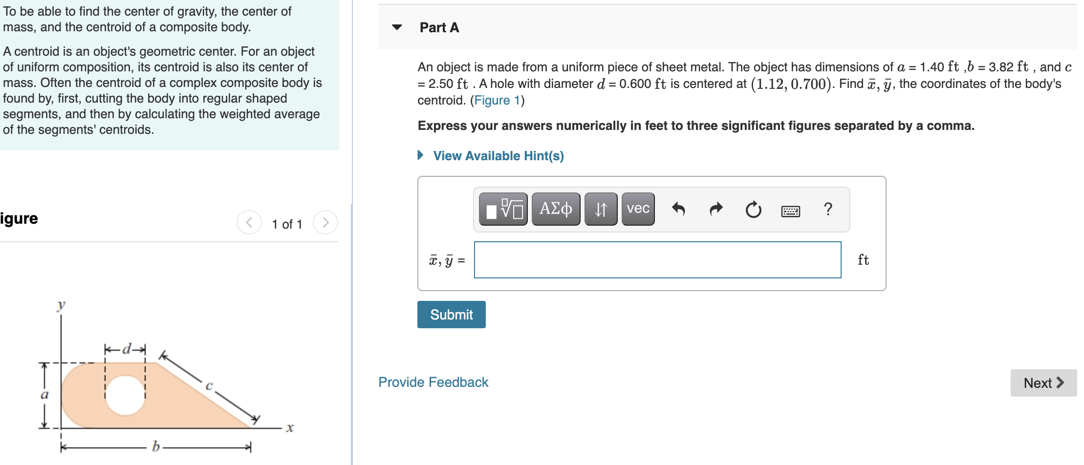The width and height of the screenshot is (1084, 465).
Task: Advance with the Next button
Action: 1043,383
